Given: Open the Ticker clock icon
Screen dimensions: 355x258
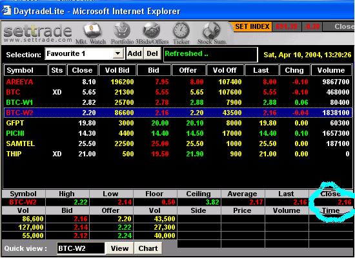Looking at the screenshot, I should pos(181,33).
